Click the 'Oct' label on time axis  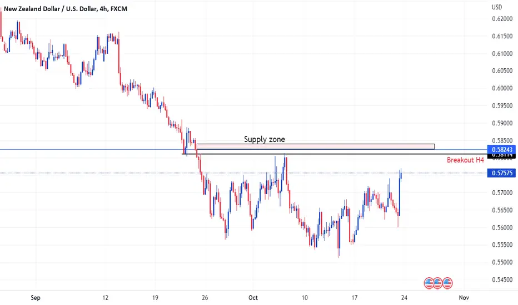point(253,298)
